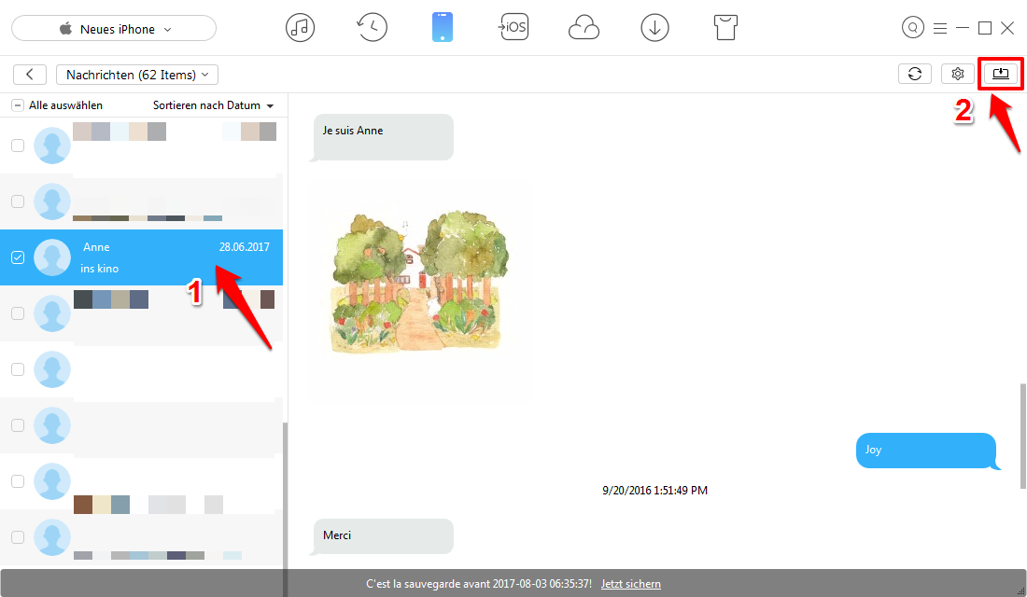Screen dimensions: 1027x597
Task: Click the 9/20/2016 1:51:49 PM timestamp
Action: [655, 491]
